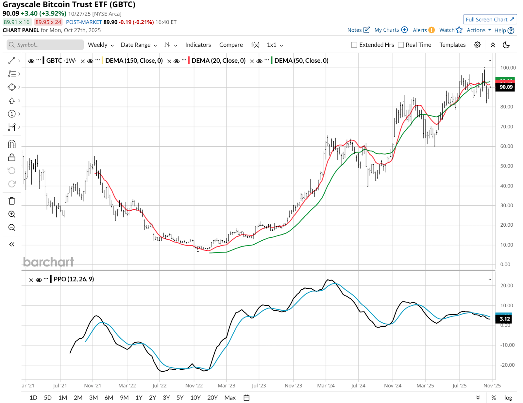Image resolution: width=523 pixels, height=403 pixels.
Task: Click the DEMA 20 red color swatch
Action: (189, 60)
